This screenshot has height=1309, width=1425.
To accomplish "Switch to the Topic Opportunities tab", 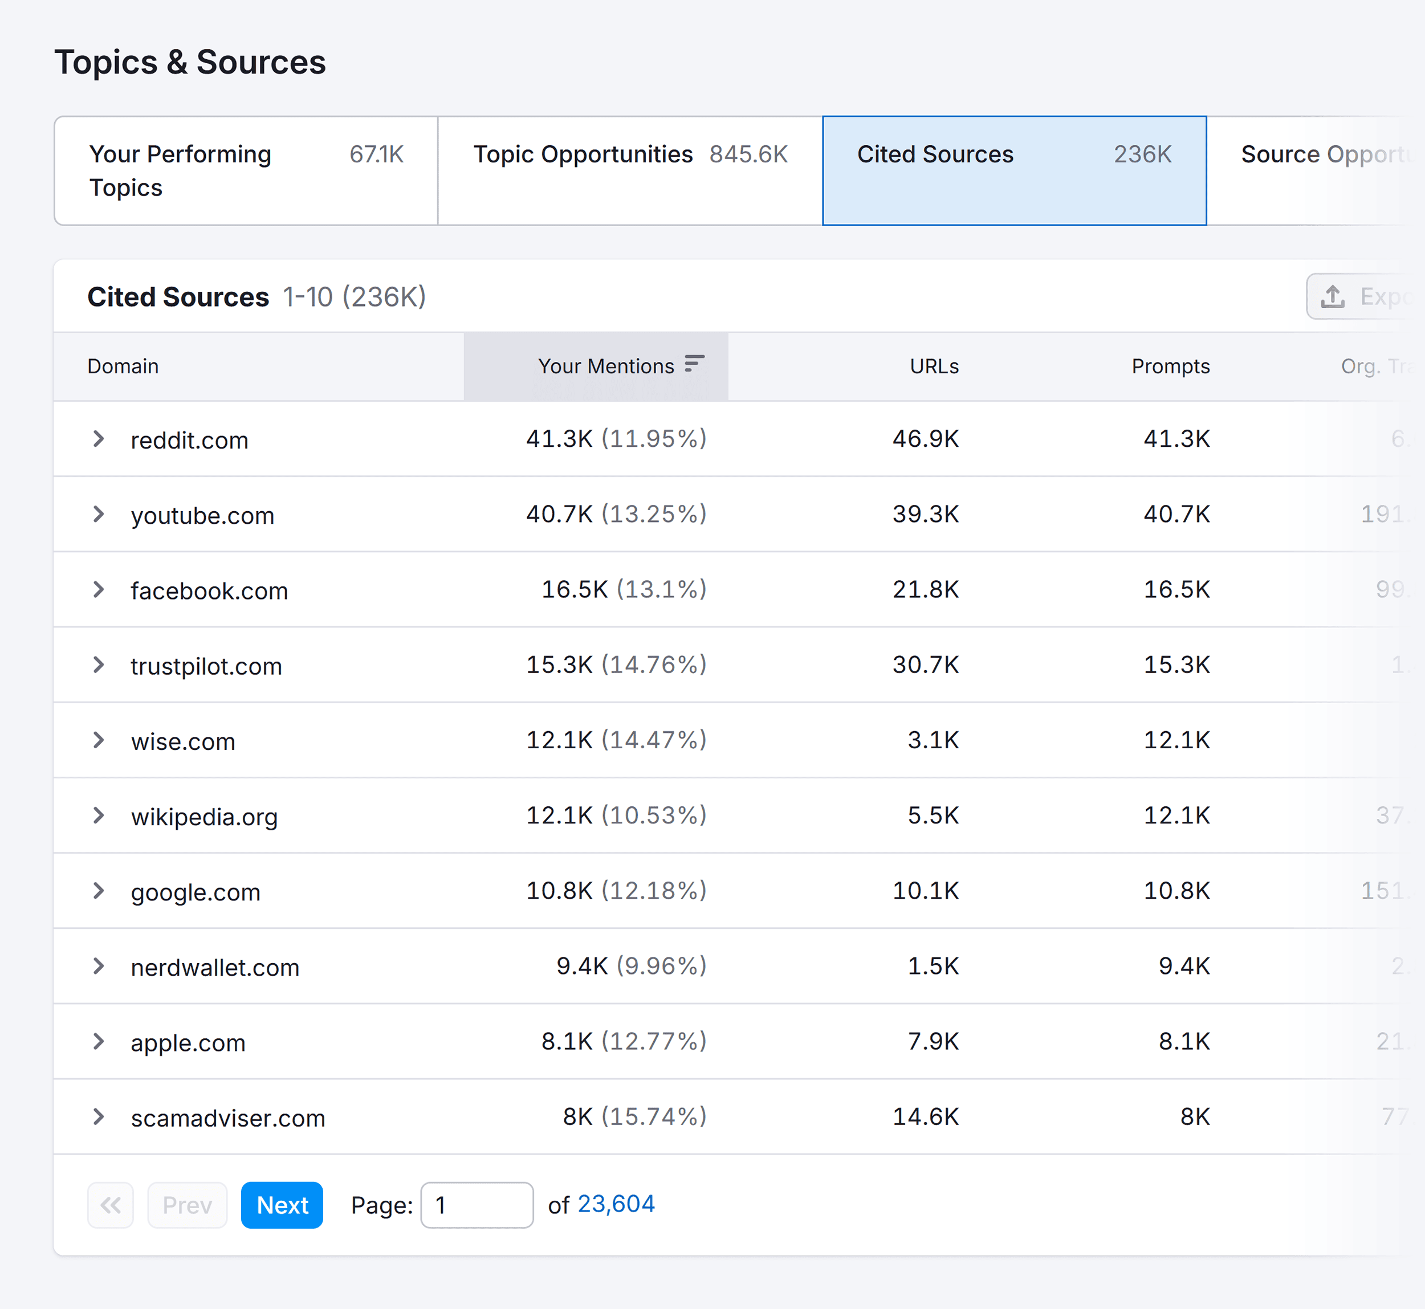I will click(629, 154).
